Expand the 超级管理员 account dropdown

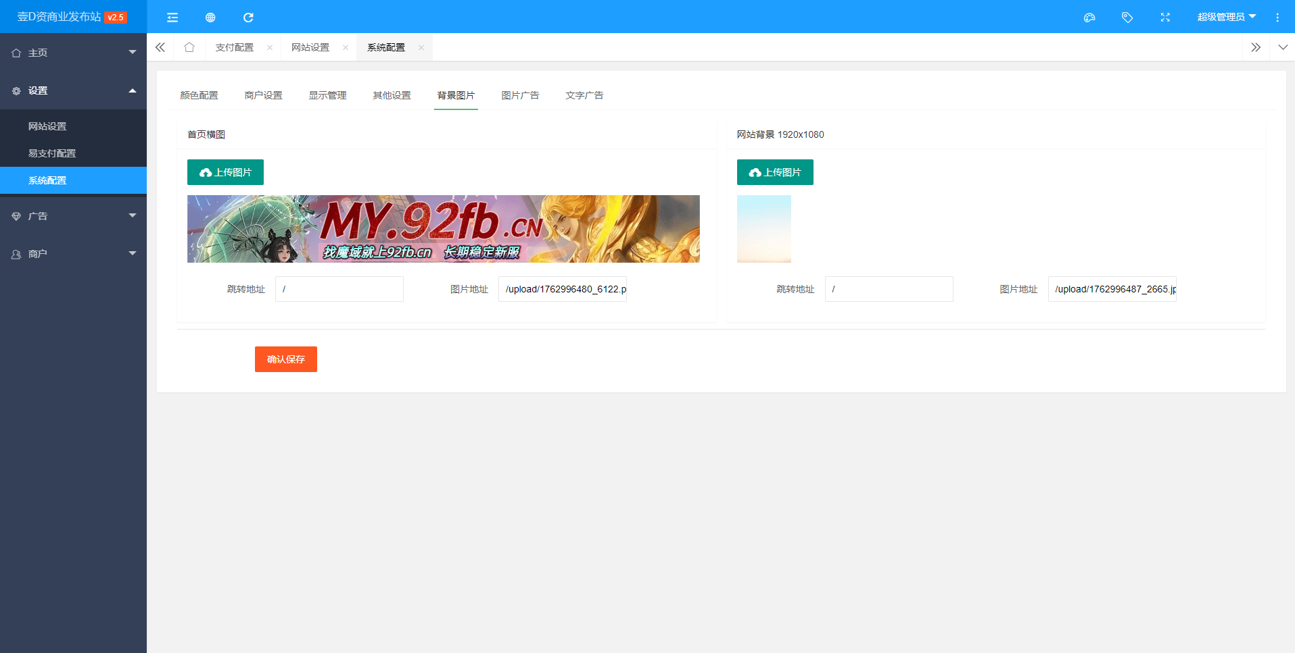tap(1226, 17)
